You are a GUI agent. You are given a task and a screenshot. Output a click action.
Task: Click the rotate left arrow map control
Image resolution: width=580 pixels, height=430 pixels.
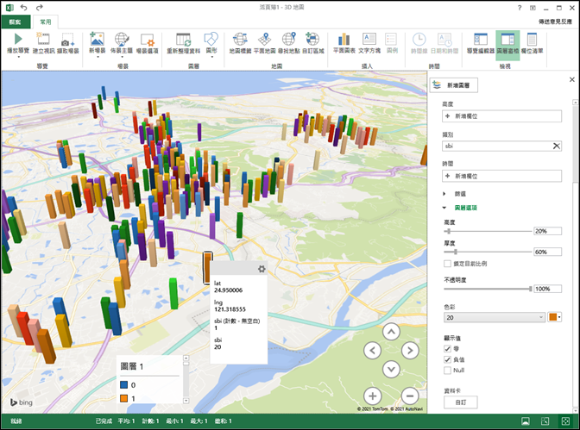(373, 350)
